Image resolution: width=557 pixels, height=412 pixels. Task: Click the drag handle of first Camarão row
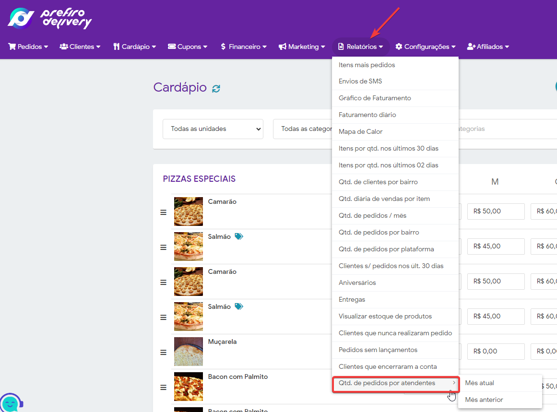point(163,212)
